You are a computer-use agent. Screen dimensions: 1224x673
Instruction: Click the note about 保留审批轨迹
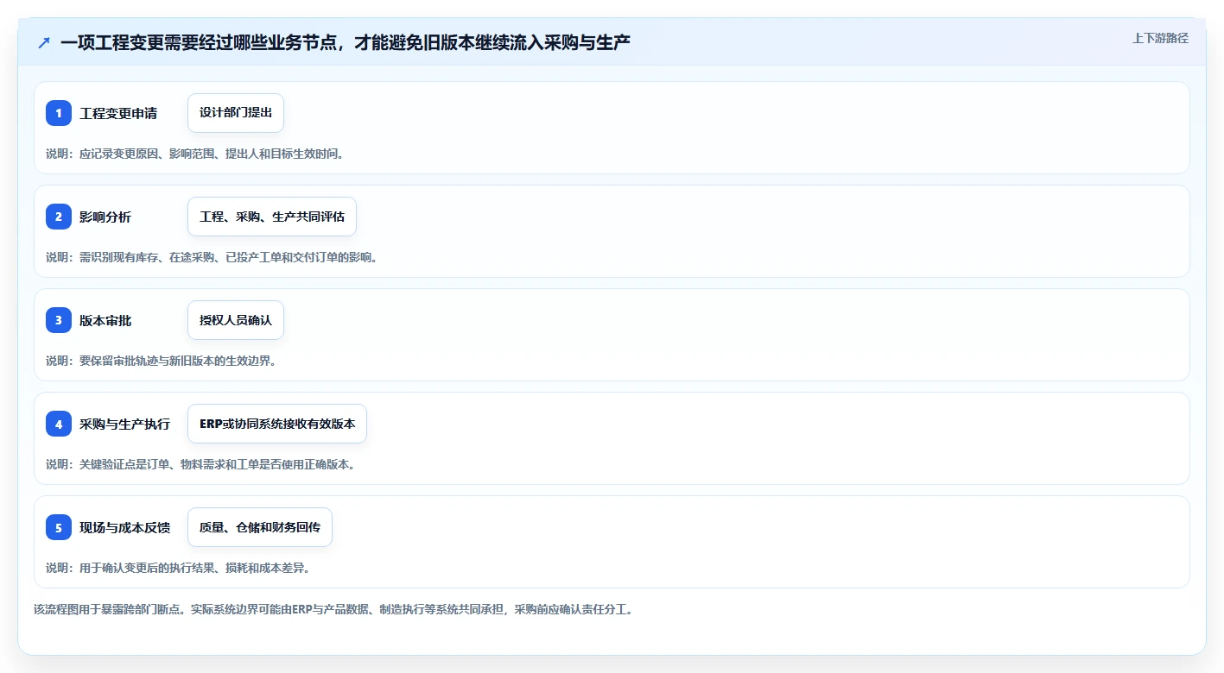coord(162,361)
